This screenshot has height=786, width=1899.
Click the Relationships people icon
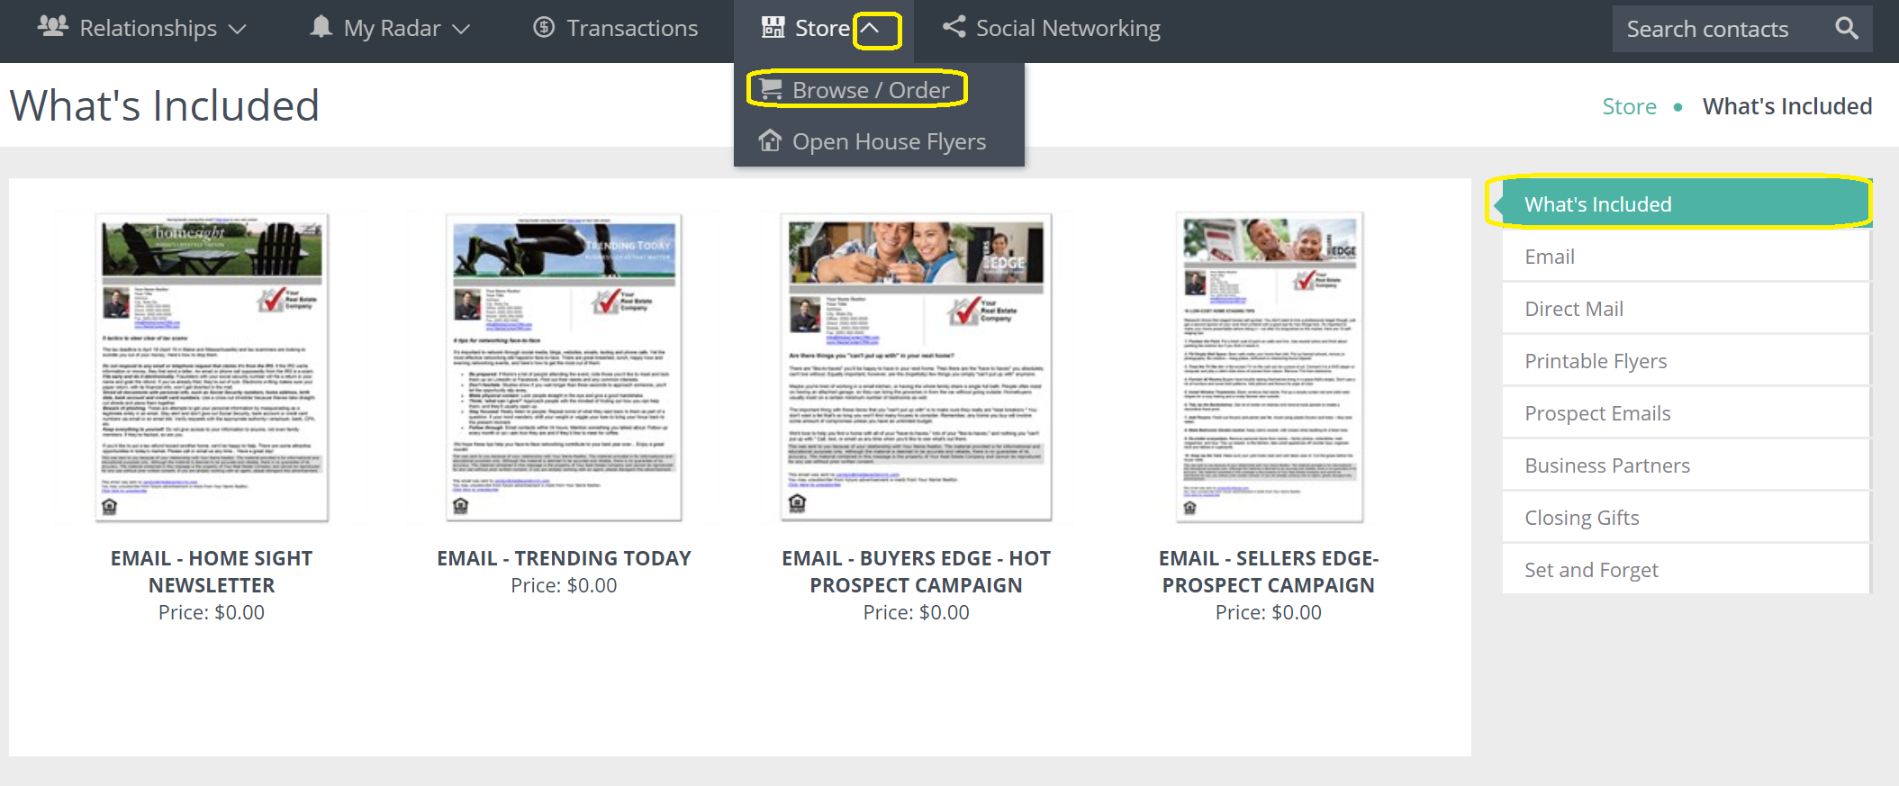[x=52, y=27]
